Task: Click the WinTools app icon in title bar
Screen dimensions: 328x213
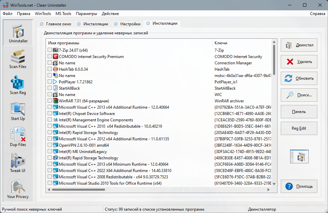Action: [x=5, y=5]
